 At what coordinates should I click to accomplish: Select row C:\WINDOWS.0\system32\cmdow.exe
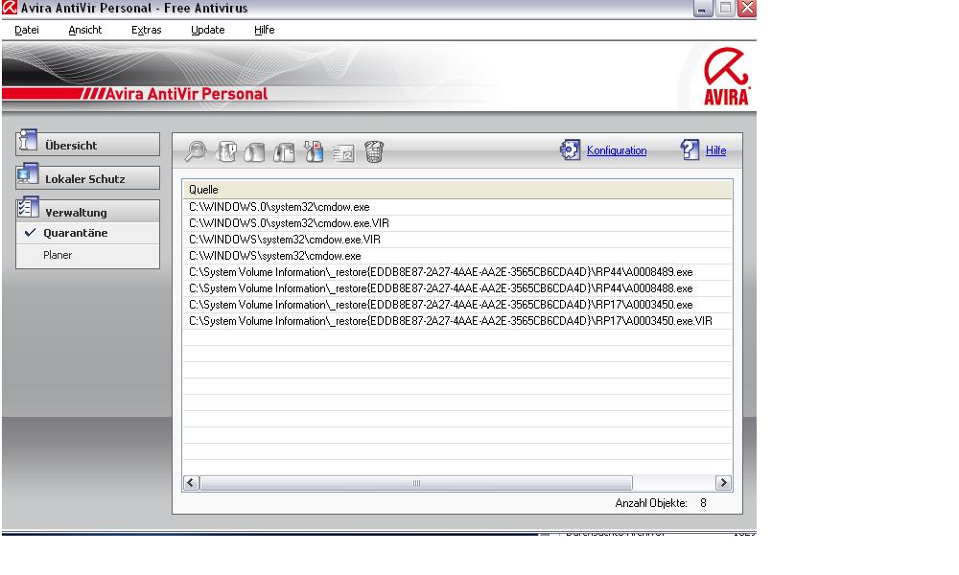tap(456, 207)
